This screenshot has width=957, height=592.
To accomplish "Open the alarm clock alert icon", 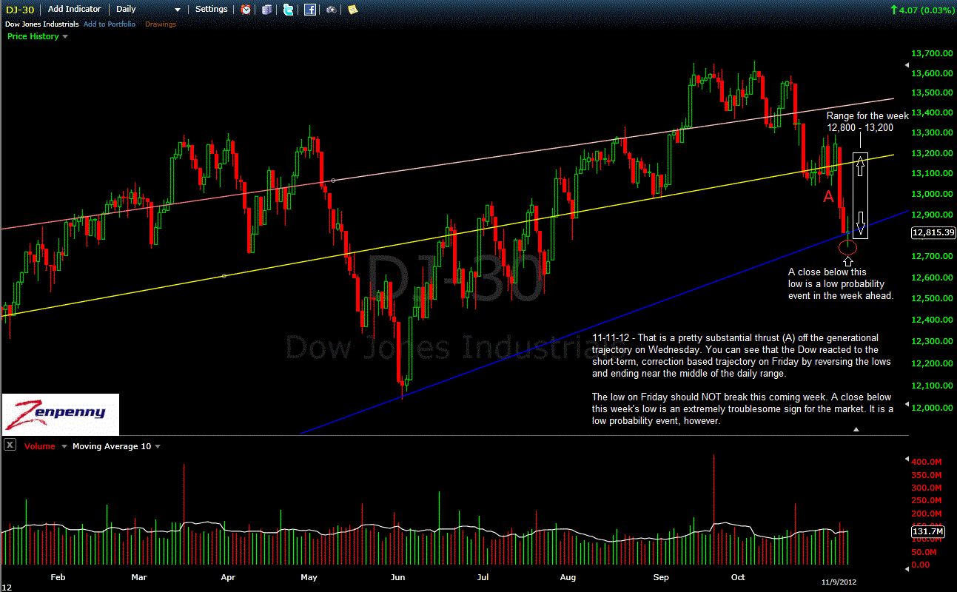I will coord(246,10).
